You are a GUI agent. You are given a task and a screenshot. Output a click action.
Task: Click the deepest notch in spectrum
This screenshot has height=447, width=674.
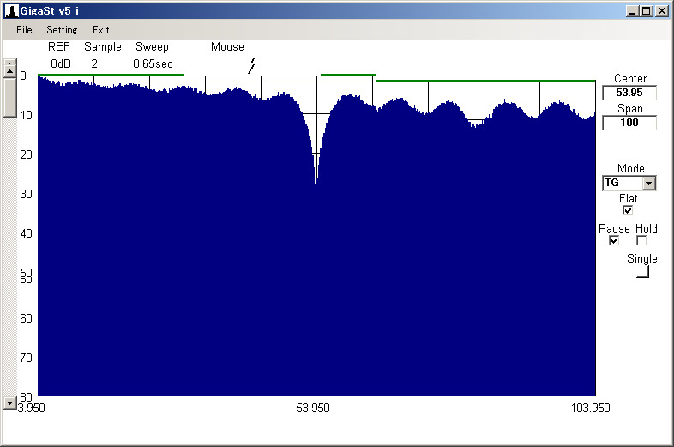tap(316, 181)
